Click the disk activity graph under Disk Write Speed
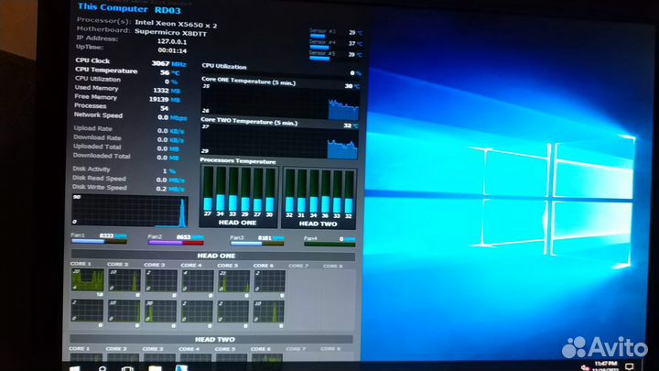The width and height of the screenshot is (659, 371). pos(129,211)
